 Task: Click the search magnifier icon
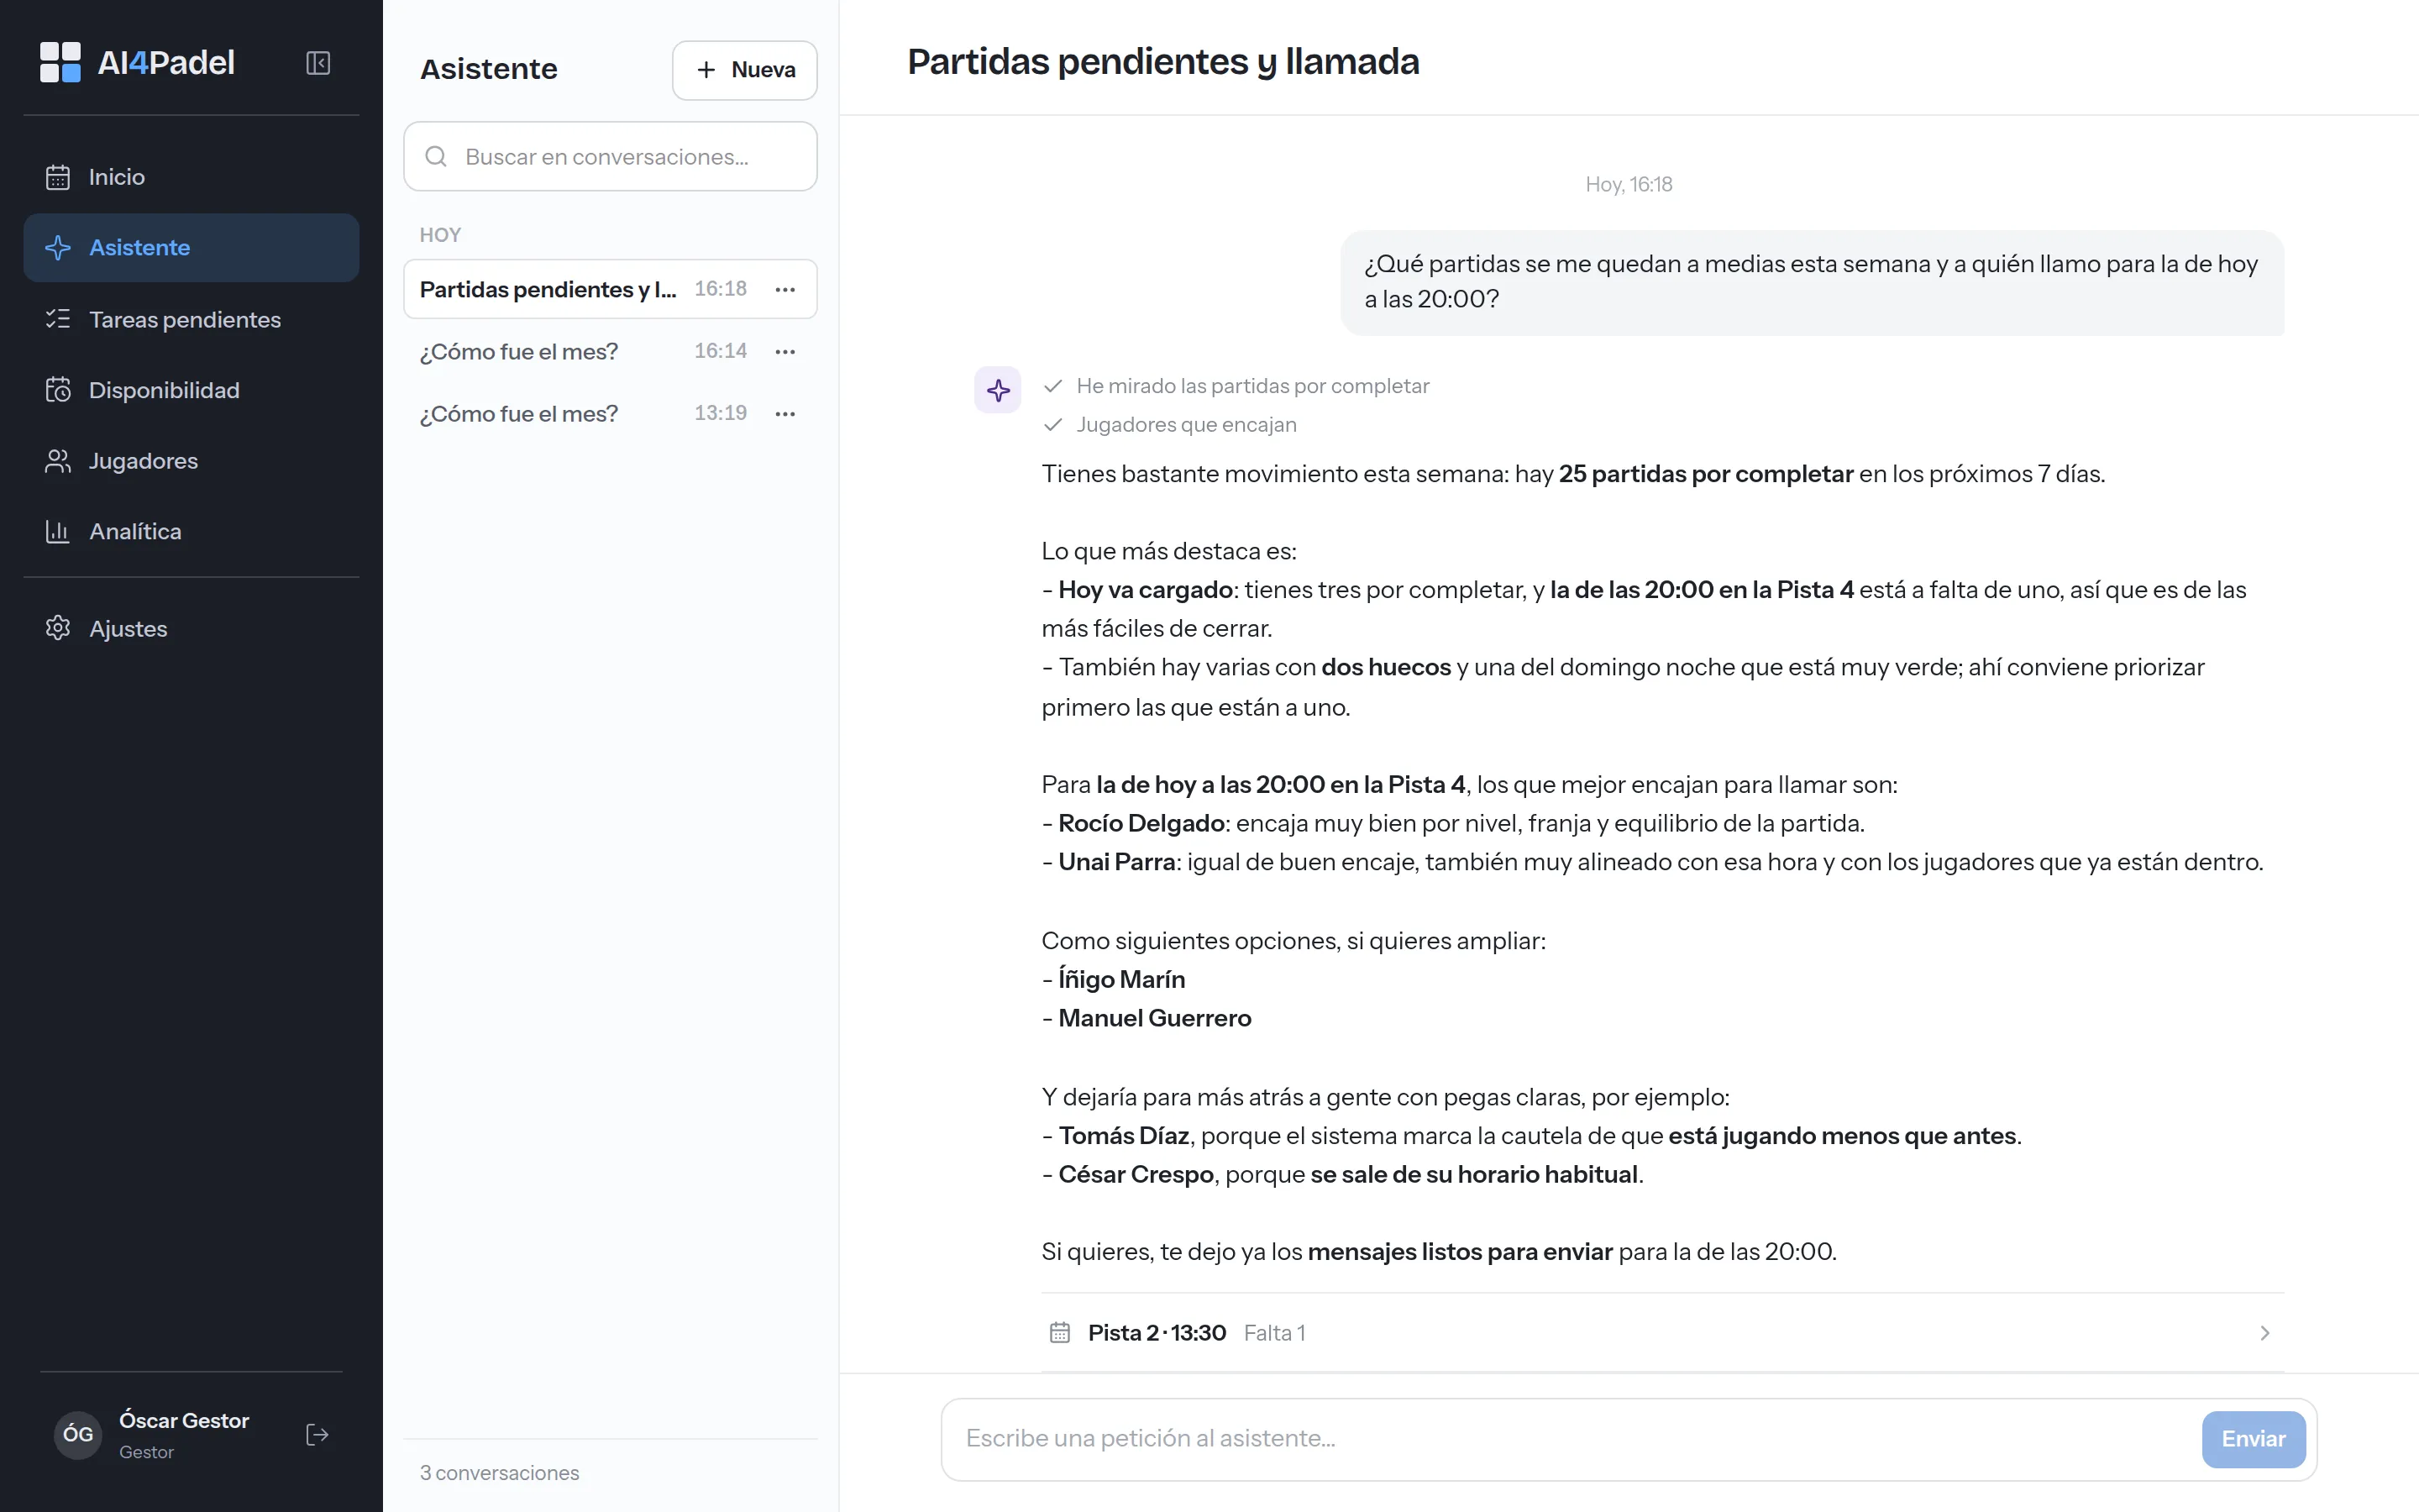(436, 156)
